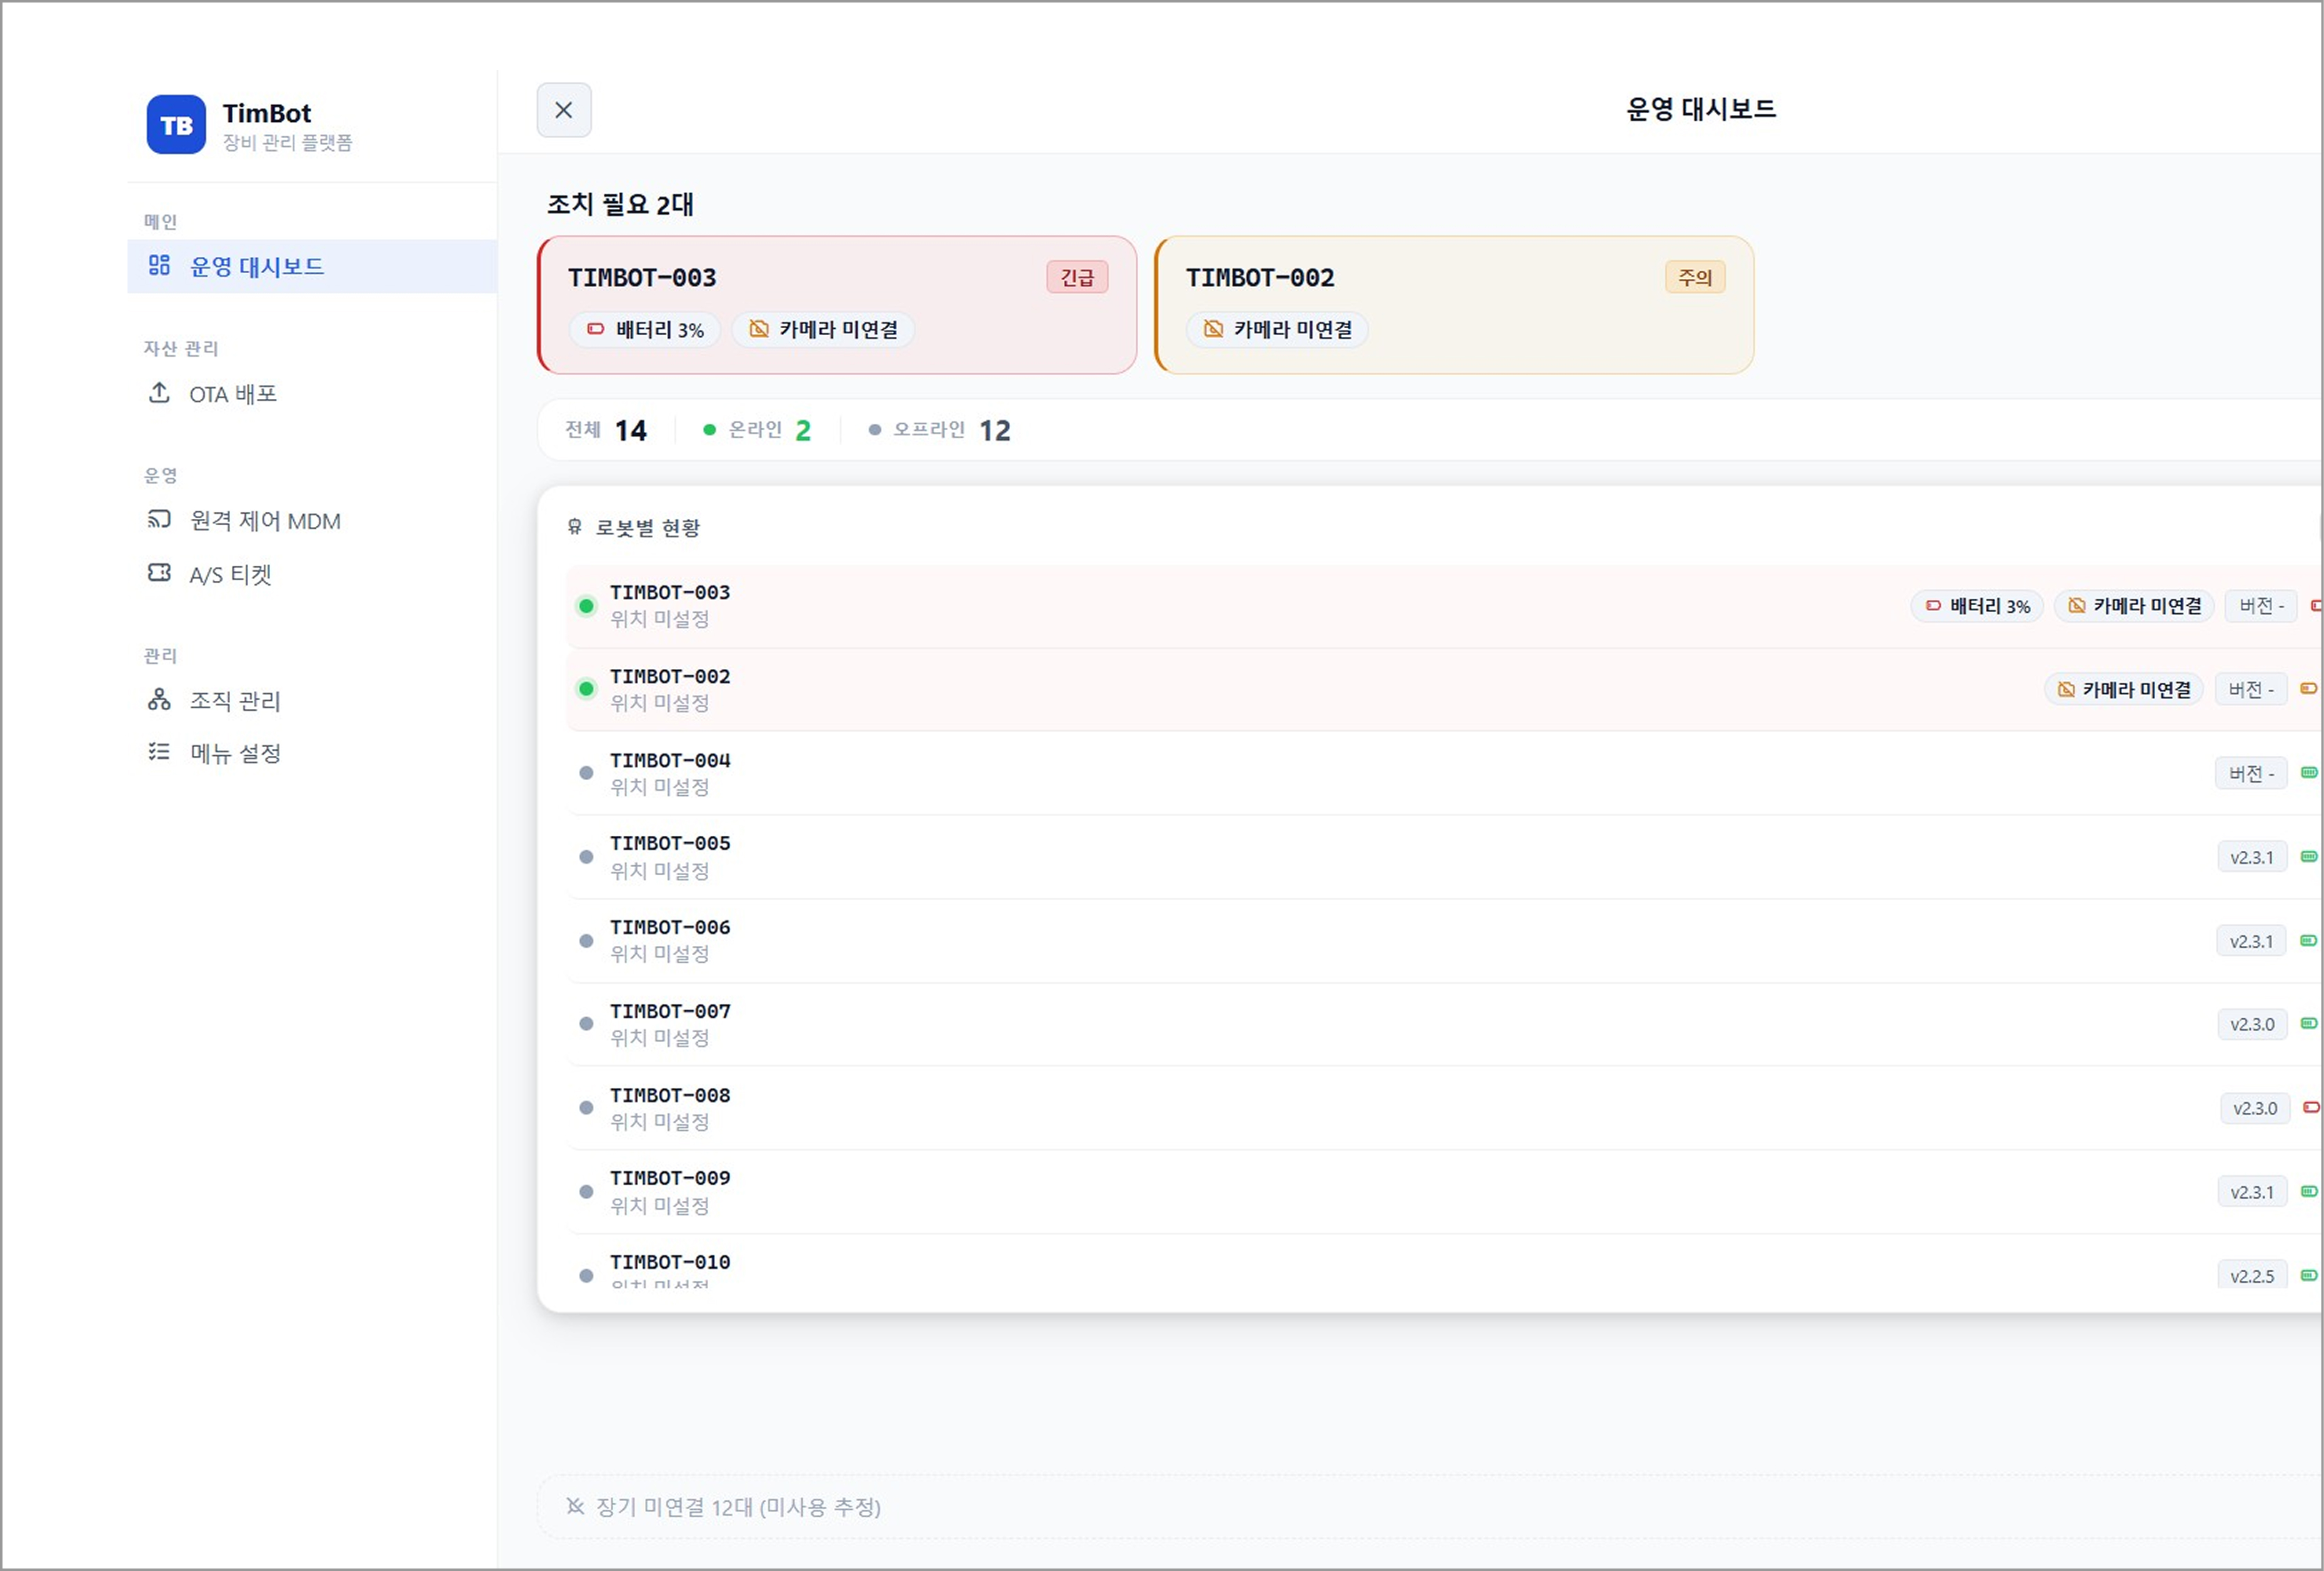Image resolution: width=2324 pixels, height=1571 pixels.
Task: Click red battery icon in TIMBOT-008 row
Action: pyautogui.click(x=2311, y=1107)
